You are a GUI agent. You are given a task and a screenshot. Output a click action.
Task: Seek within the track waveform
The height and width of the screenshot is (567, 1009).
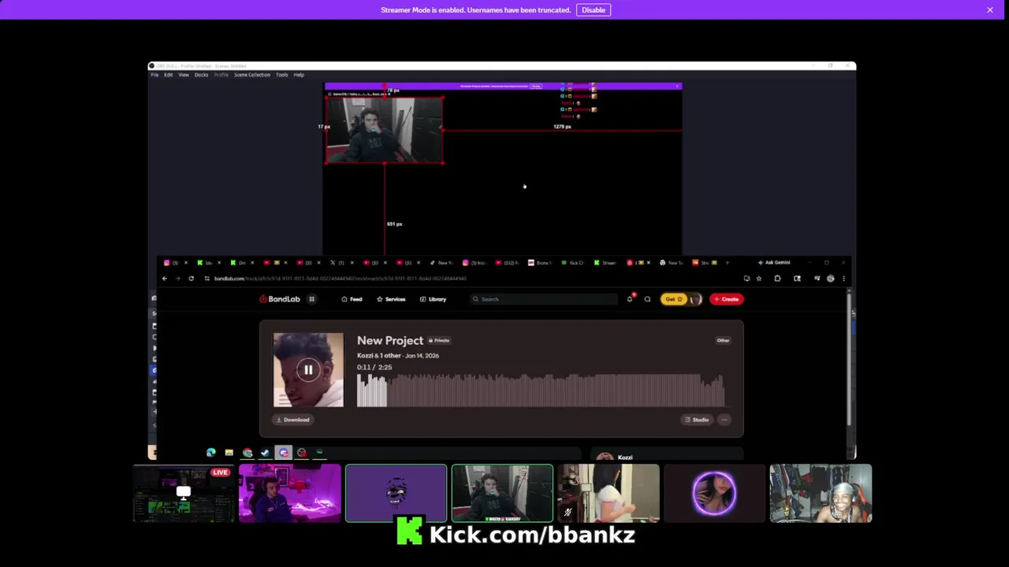(541, 391)
